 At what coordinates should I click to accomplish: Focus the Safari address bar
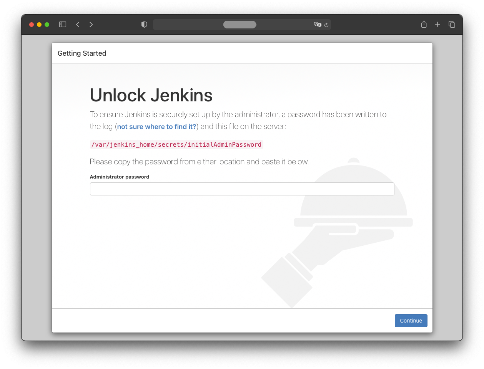tap(240, 25)
